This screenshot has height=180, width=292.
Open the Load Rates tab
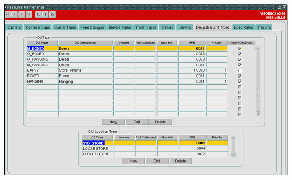click(244, 27)
